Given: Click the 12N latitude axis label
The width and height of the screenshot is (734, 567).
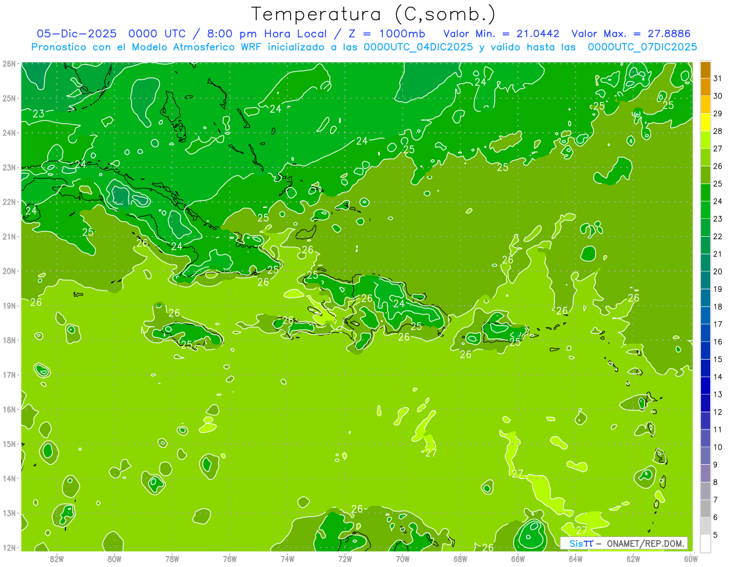Looking at the screenshot, I should click(x=9, y=547).
